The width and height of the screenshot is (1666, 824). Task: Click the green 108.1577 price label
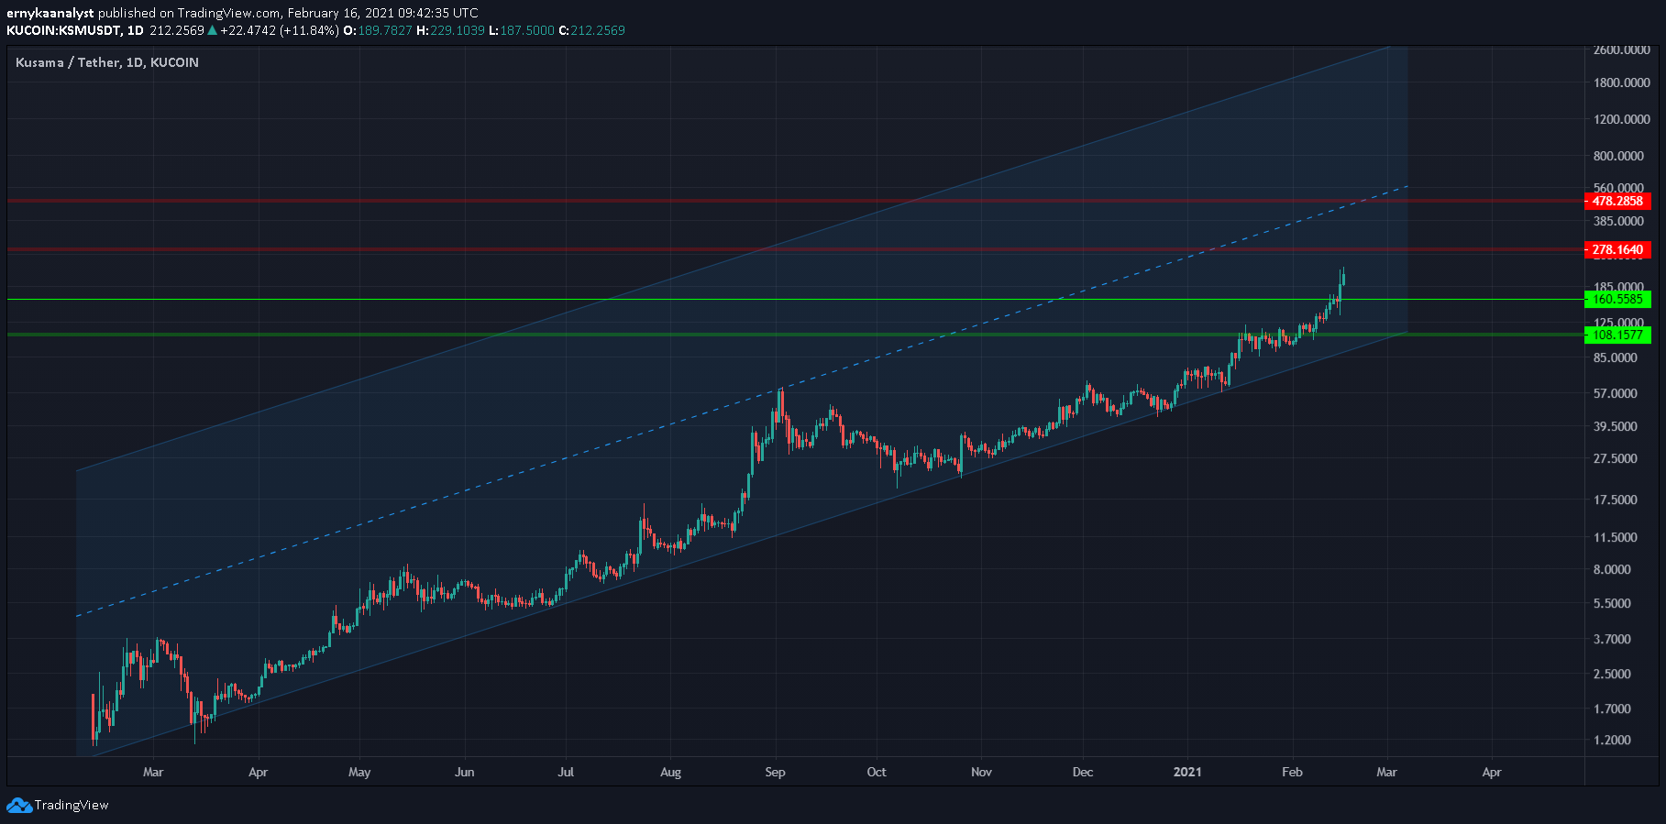(x=1618, y=335)
